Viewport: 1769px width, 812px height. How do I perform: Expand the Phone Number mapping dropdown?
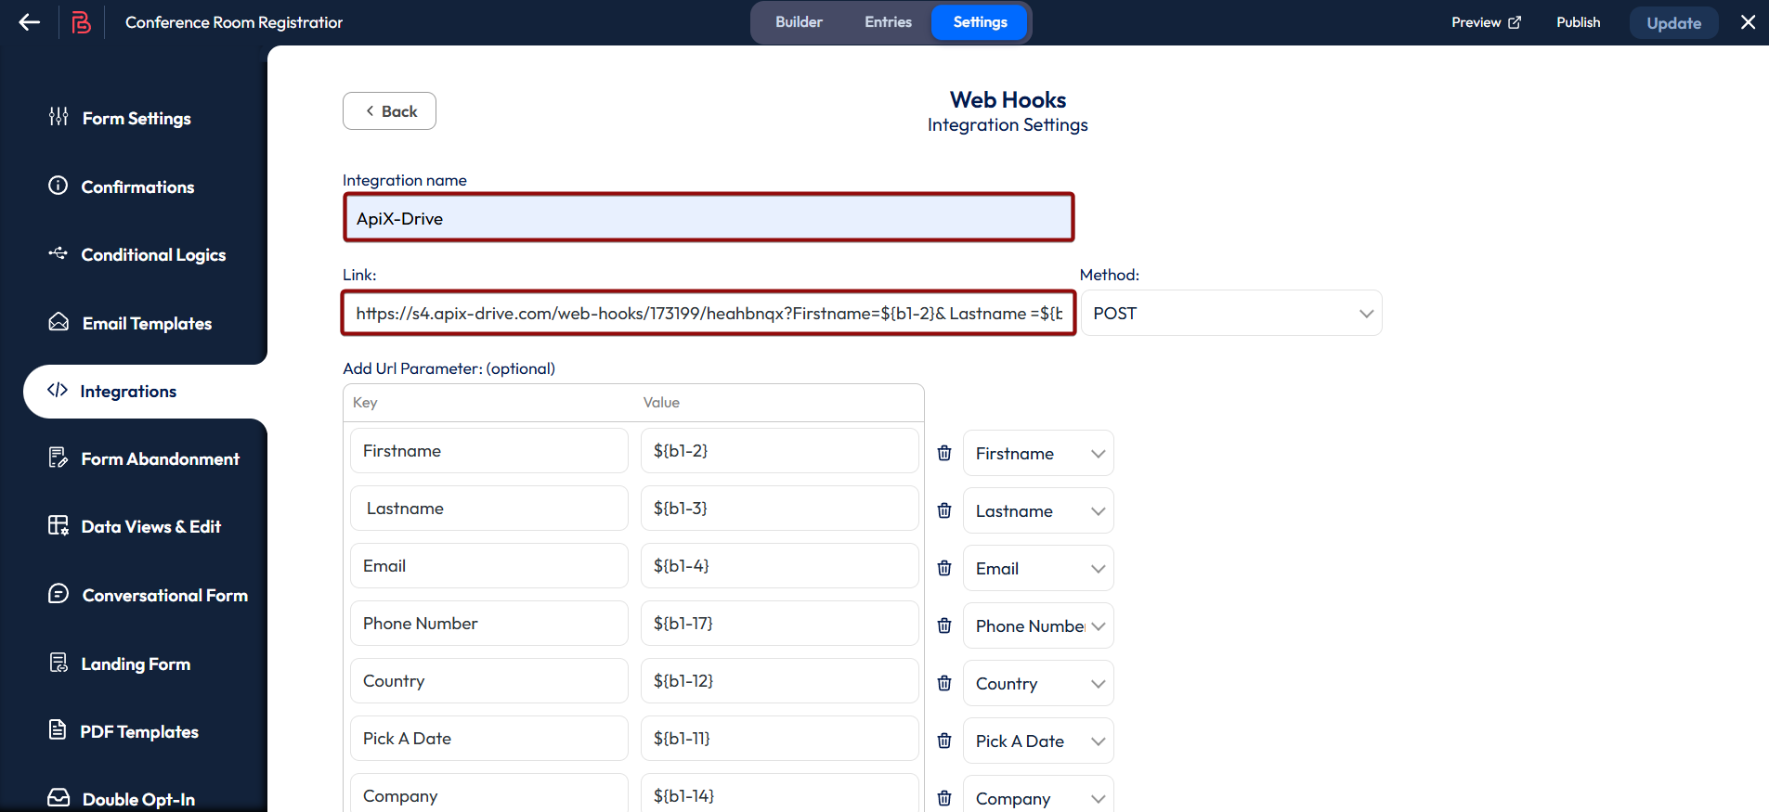(x=1037, y=626)
